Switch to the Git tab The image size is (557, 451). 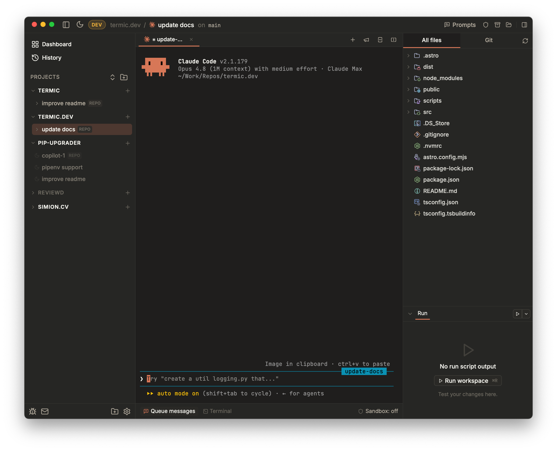pyautogui.click(x=488, y=40)
